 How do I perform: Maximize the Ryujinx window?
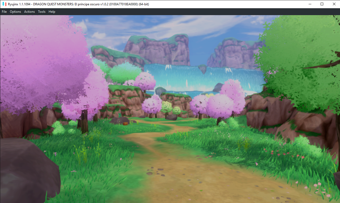click(x=322, y=4)
